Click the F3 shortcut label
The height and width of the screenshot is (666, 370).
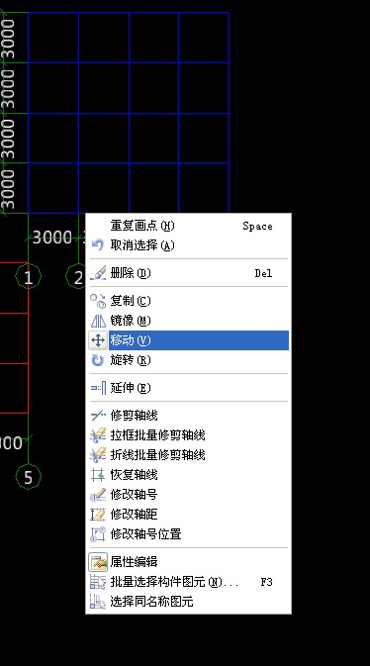(x=266, y=582)
